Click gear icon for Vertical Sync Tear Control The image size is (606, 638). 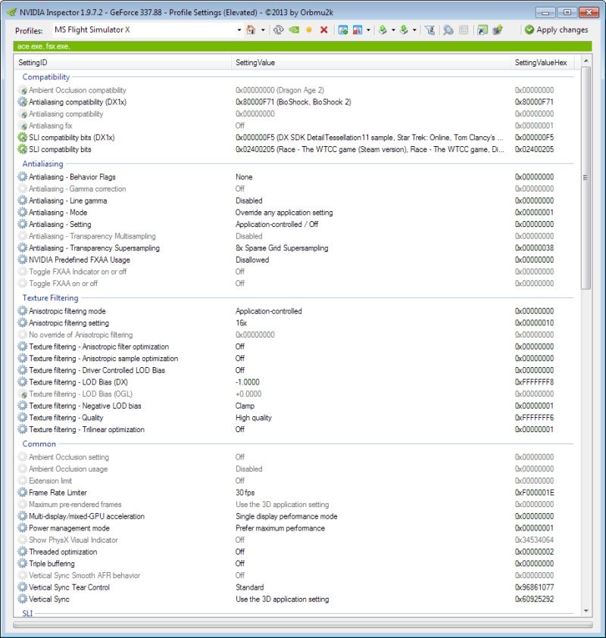click(23, 587)
